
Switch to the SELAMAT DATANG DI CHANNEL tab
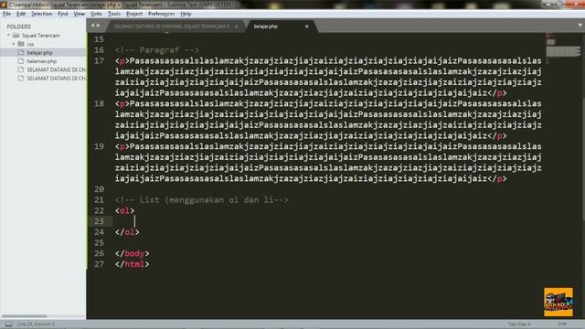(173, 27)
